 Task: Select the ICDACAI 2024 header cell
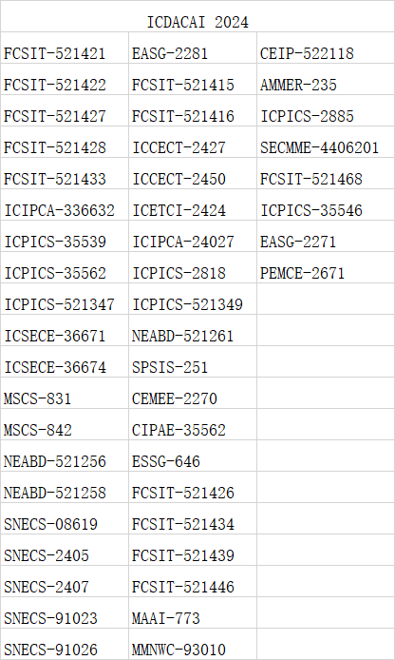[x=197, y=16]
